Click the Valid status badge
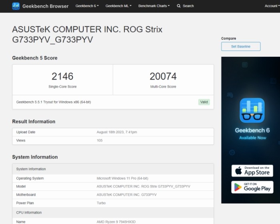The height and width of the screenshot is (224, 280). 204,102
